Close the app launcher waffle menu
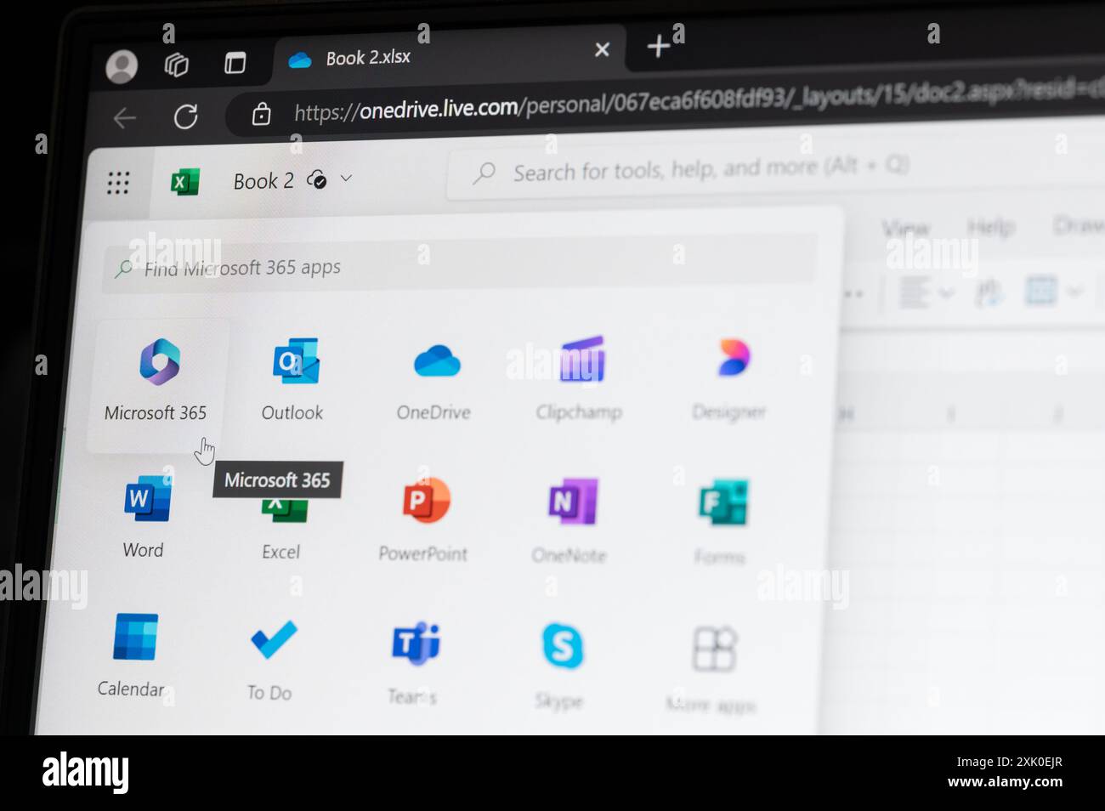This screenshot has width=1105, height=811. pos(118,183)
